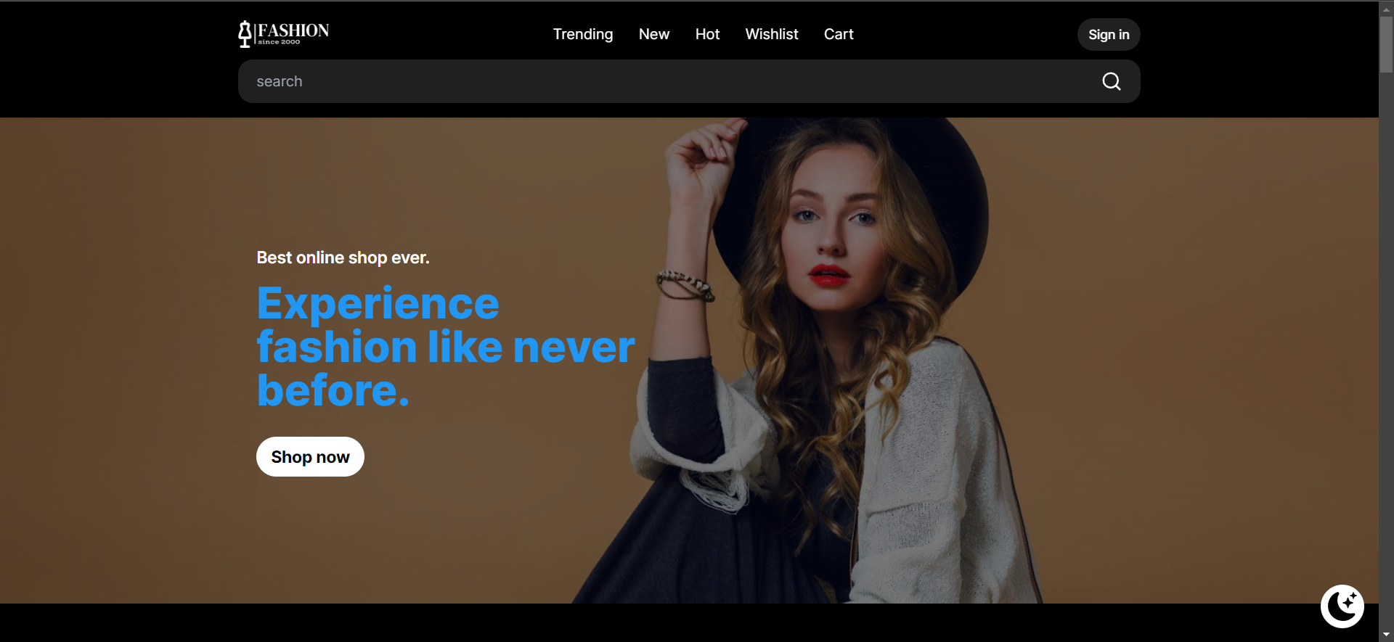
Task: Click the search magnifier icon
Action: pos(1111,81)
